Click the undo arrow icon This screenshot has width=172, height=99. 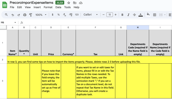[x=13, y=15]
